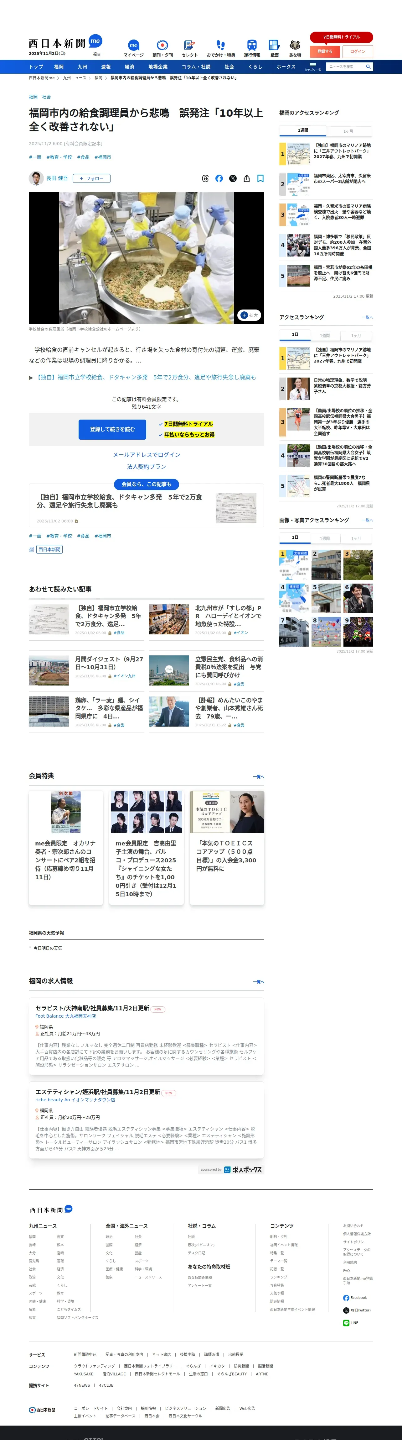Share article on Facebook
The width and height of the screenshot is (402, 1440).
(219, 178)
